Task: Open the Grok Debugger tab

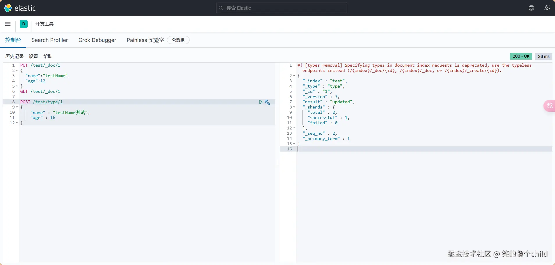Action: 97,40
